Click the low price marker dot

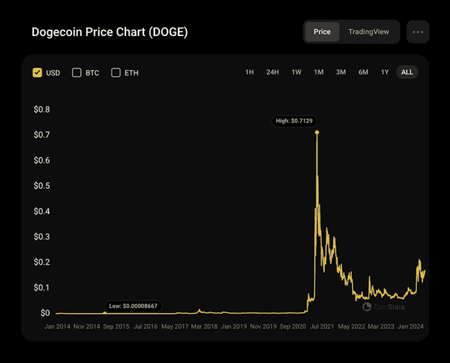click(105, 313)
